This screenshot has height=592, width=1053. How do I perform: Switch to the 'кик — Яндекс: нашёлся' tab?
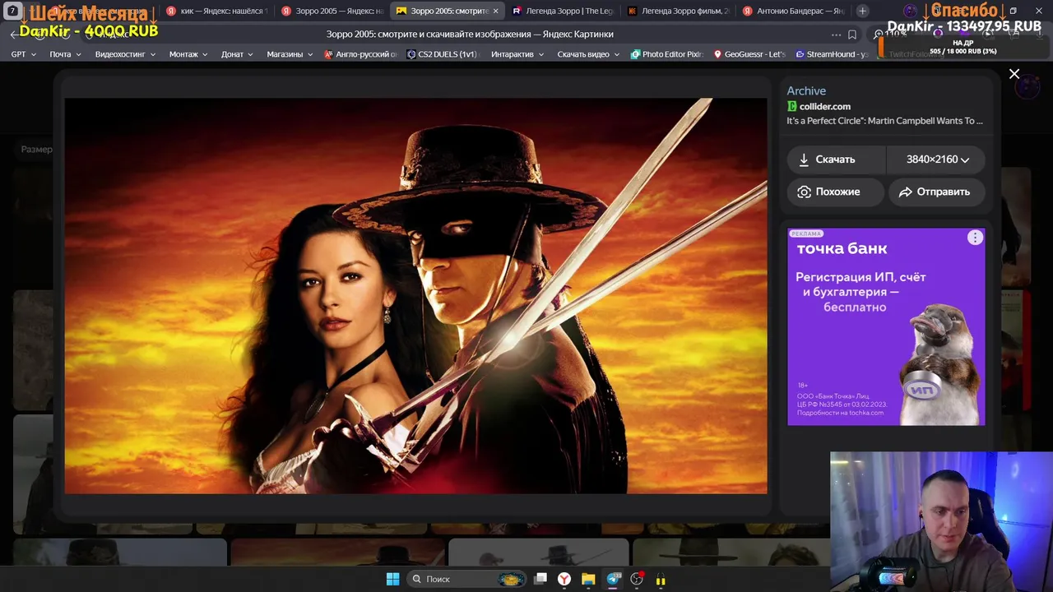click(x=217, y=11)
